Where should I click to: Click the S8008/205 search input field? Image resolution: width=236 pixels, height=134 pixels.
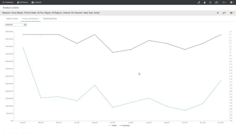[x=14, y=25]
